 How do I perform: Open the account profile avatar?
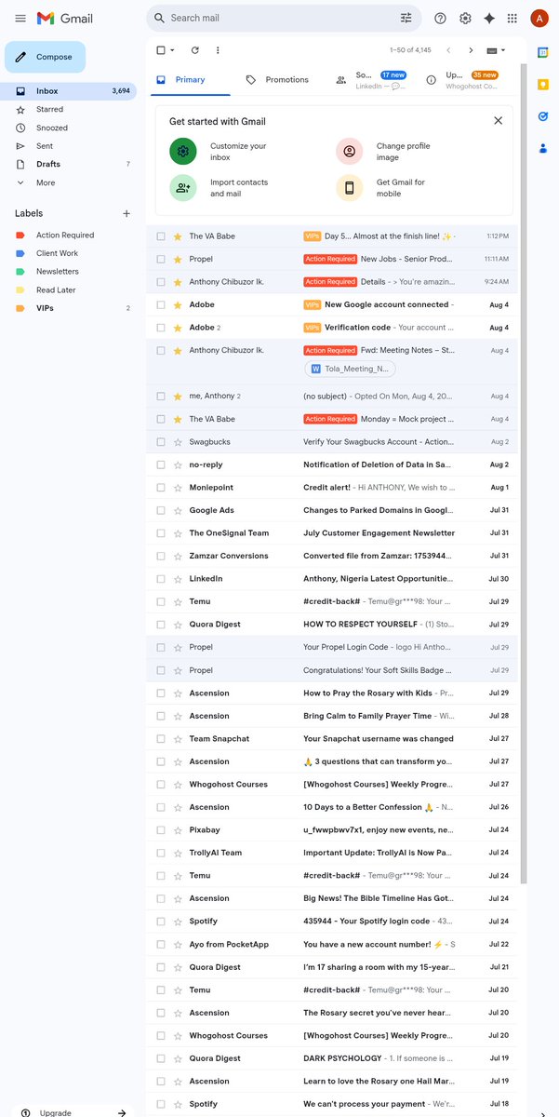pos(539,19)
